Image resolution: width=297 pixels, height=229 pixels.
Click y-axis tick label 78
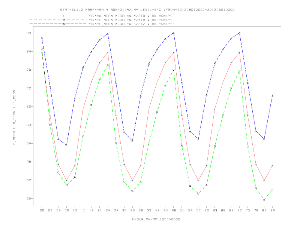pos(29,70)
